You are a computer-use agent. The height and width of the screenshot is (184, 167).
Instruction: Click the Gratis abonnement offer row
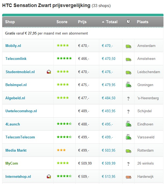pyautogui.click(x=47, y=33)
